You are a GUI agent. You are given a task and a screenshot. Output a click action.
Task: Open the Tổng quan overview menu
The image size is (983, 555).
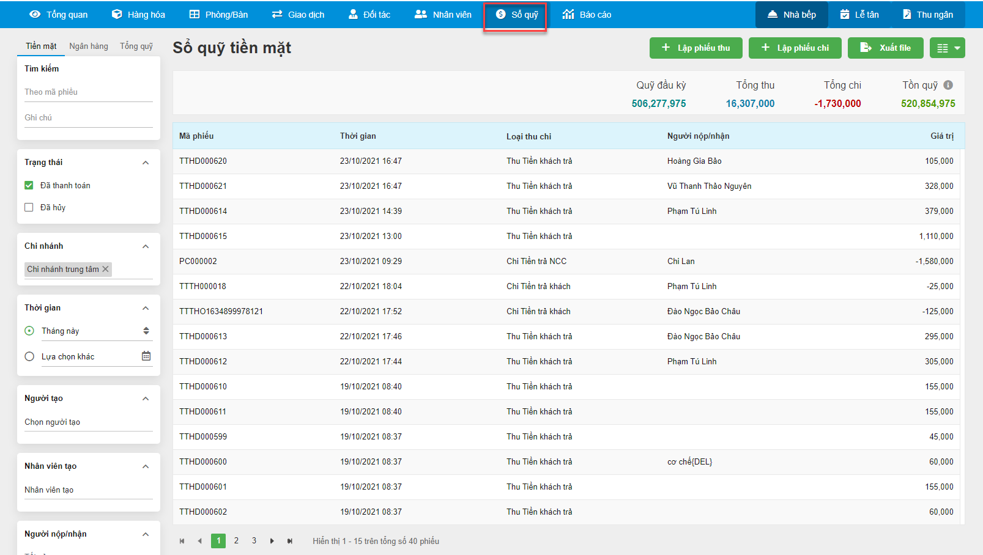point(59,14)
